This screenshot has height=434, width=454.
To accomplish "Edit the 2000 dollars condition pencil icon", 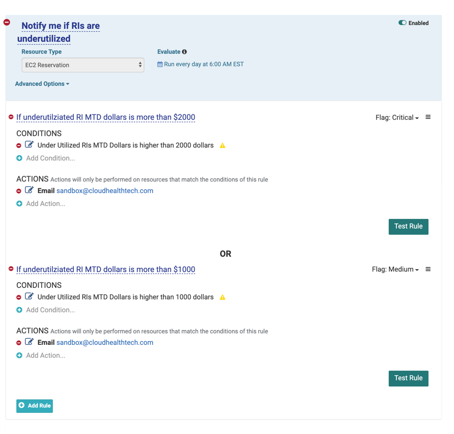I will click(x=29, y=145).
